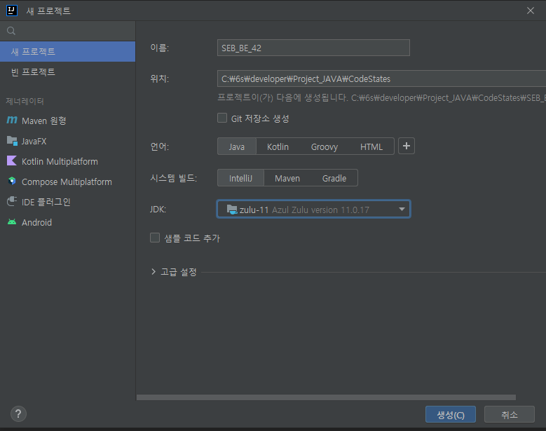The image size is (546, 431).
Task: Select Groovy as the language
Action: tap(325, 146)
